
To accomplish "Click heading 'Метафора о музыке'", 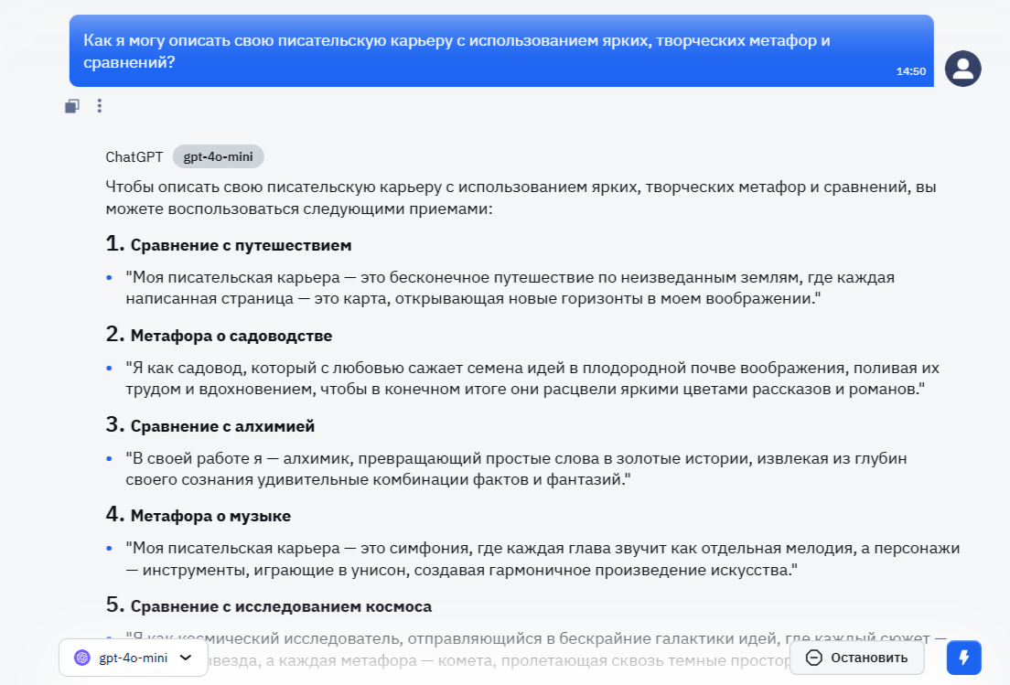I will pos(210,516).
